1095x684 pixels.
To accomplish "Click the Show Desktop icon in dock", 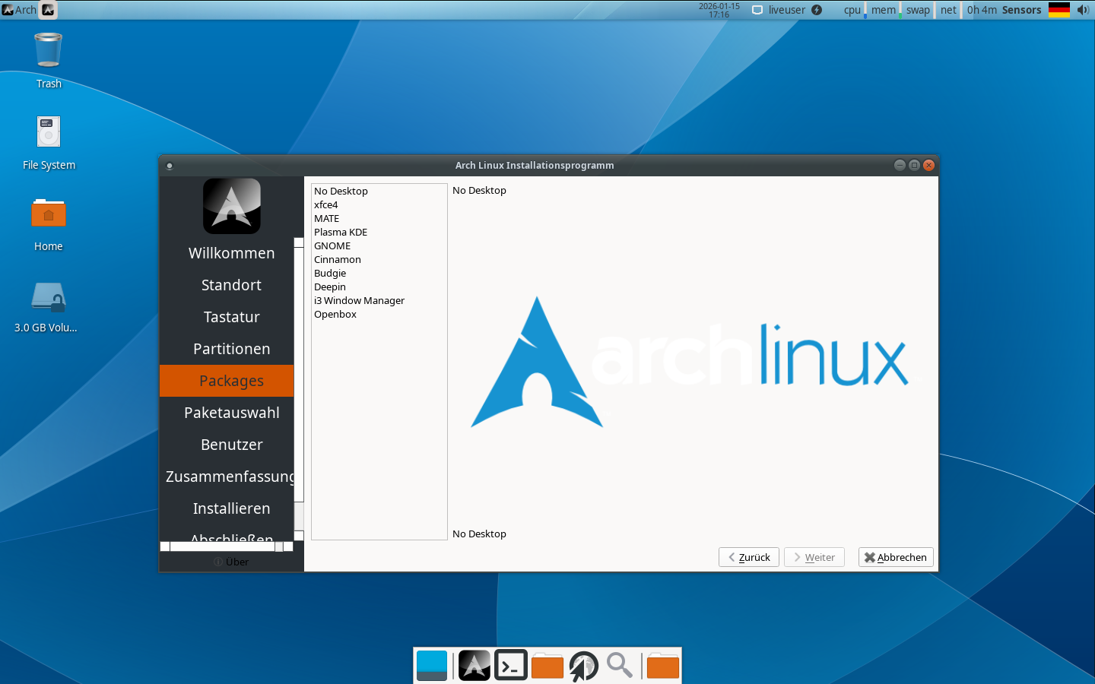I will pyautogui.click(x=432, y=666).
